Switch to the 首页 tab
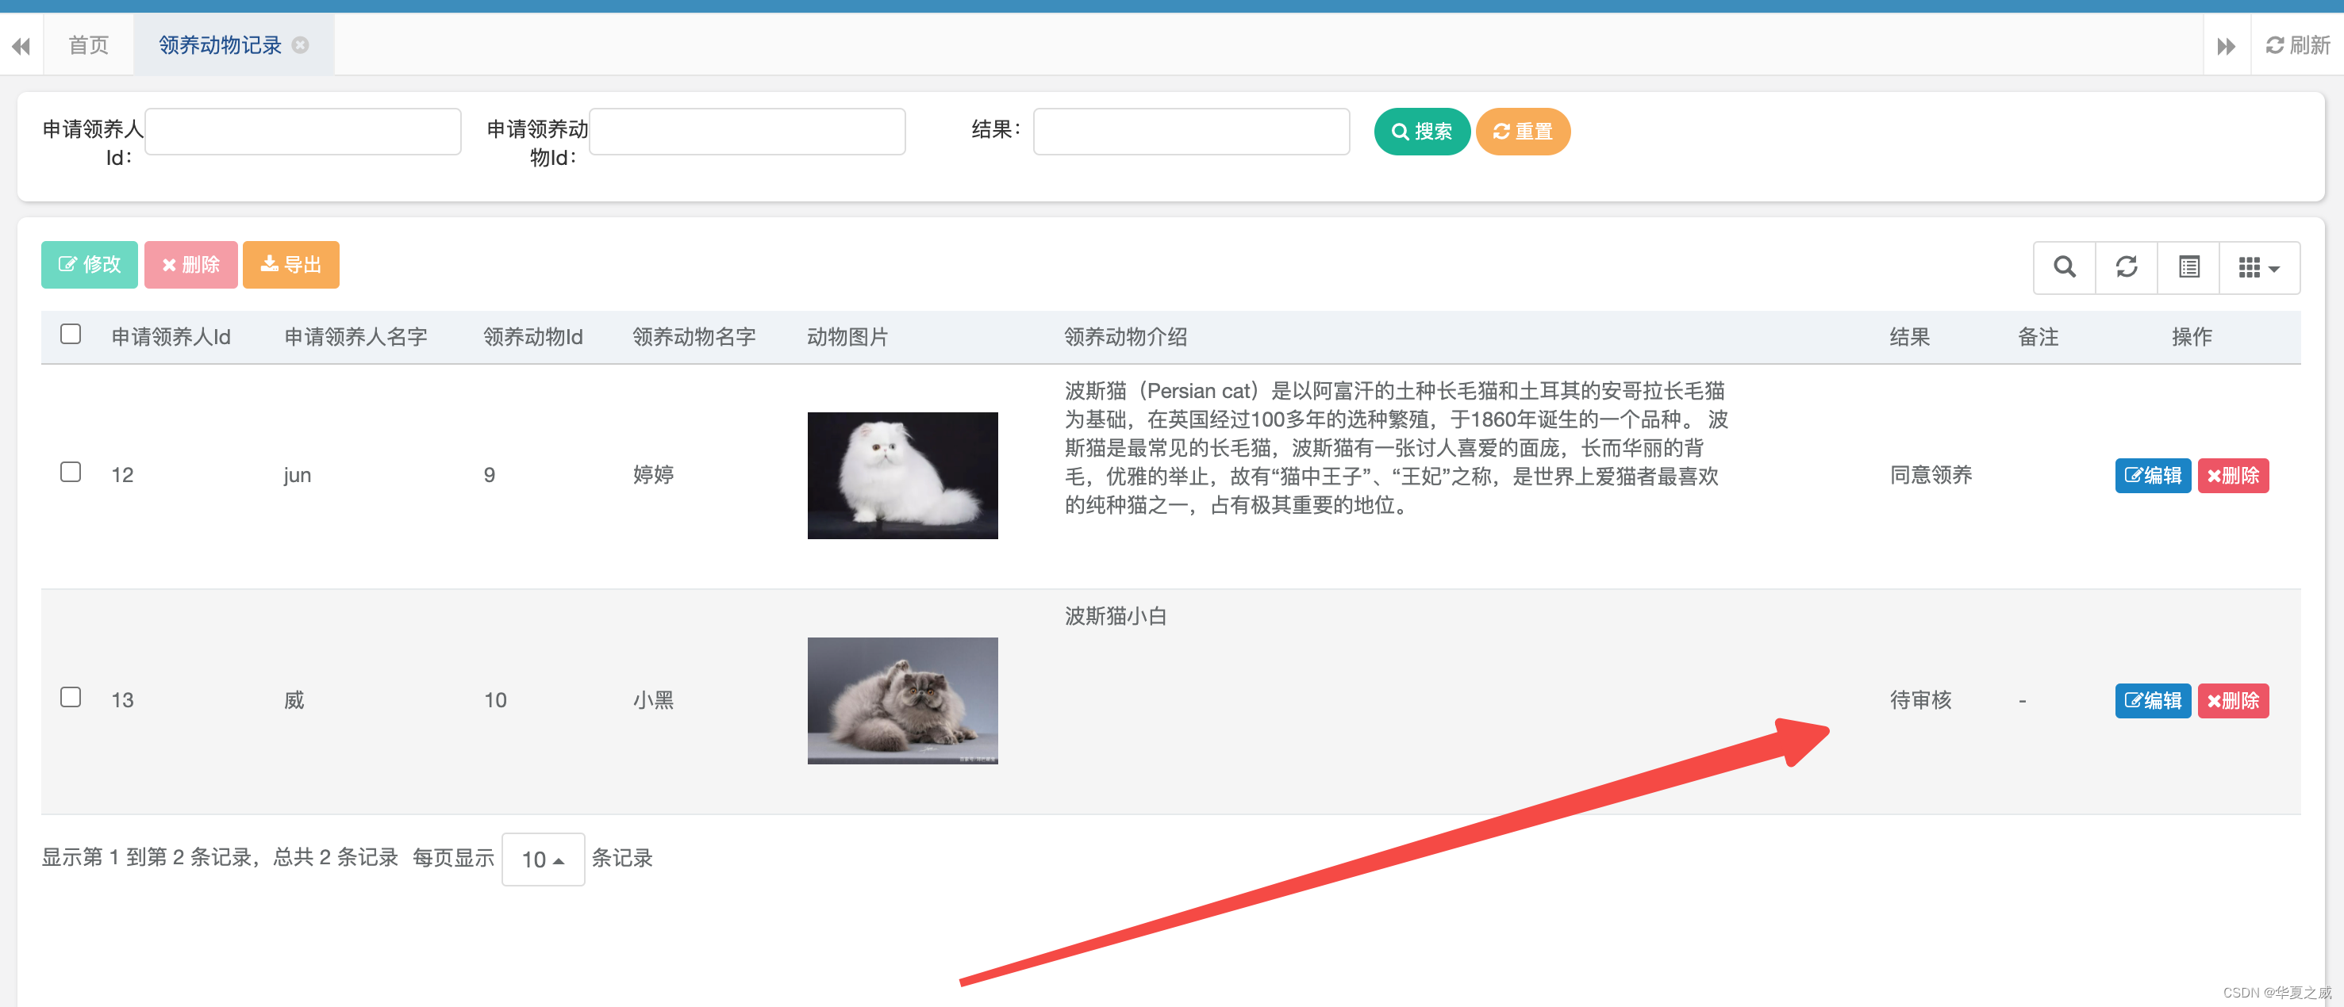The height and width of the screenshot is (1007, 2344). coord(87,44)
